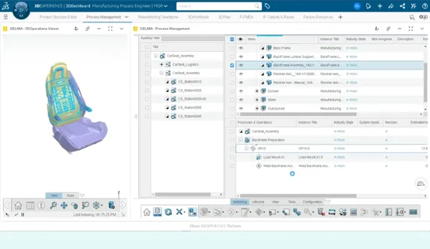Collapse the OP10 operation node
The width and height of the screenshot is (430, 249).
(x=246, y=149)
